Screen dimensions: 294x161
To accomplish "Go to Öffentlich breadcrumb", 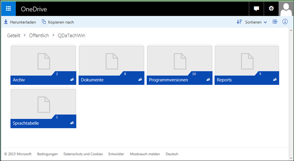I will coord(39,35).
